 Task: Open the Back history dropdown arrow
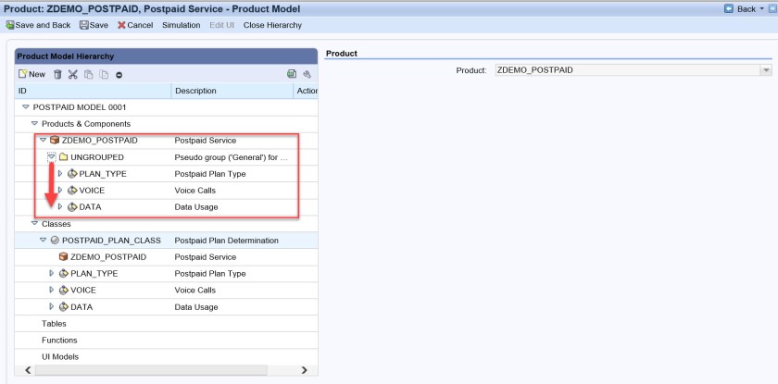click(761, 9)
